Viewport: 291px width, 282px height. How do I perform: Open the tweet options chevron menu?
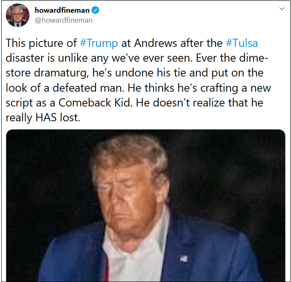[282, 9]
